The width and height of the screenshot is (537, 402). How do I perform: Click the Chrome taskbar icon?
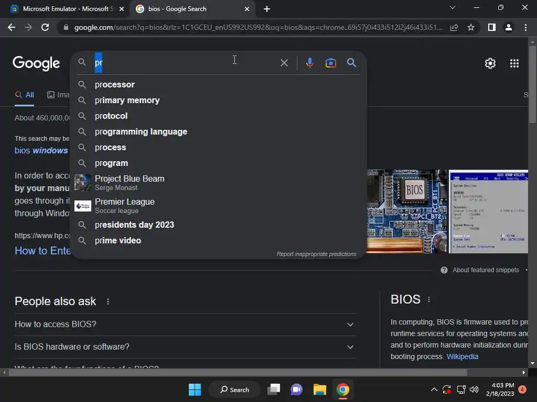click(342, 389)
